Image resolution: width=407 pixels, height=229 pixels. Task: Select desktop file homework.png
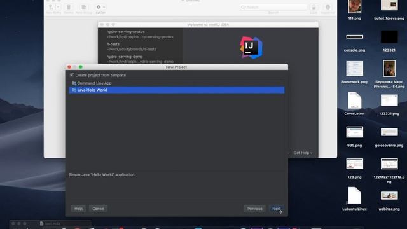pos(355,69)
